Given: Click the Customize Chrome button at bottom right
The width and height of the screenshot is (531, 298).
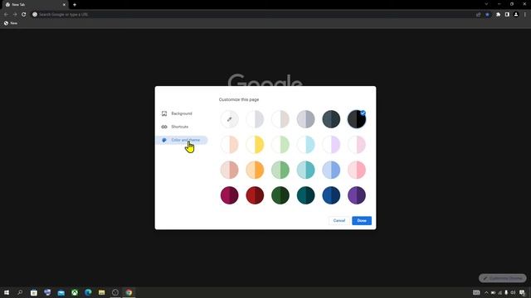Looking at the screenshot, I should [503, 278].
